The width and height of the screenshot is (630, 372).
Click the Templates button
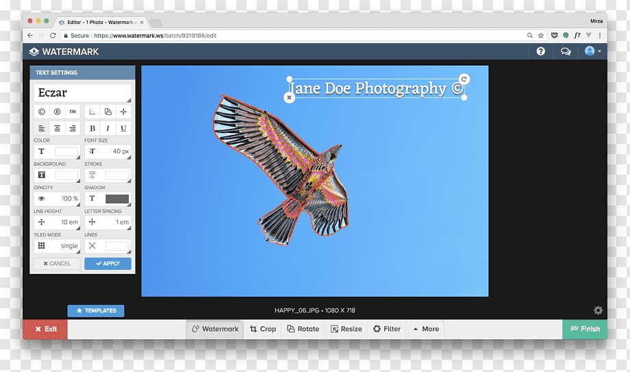[x=96, y=310]
